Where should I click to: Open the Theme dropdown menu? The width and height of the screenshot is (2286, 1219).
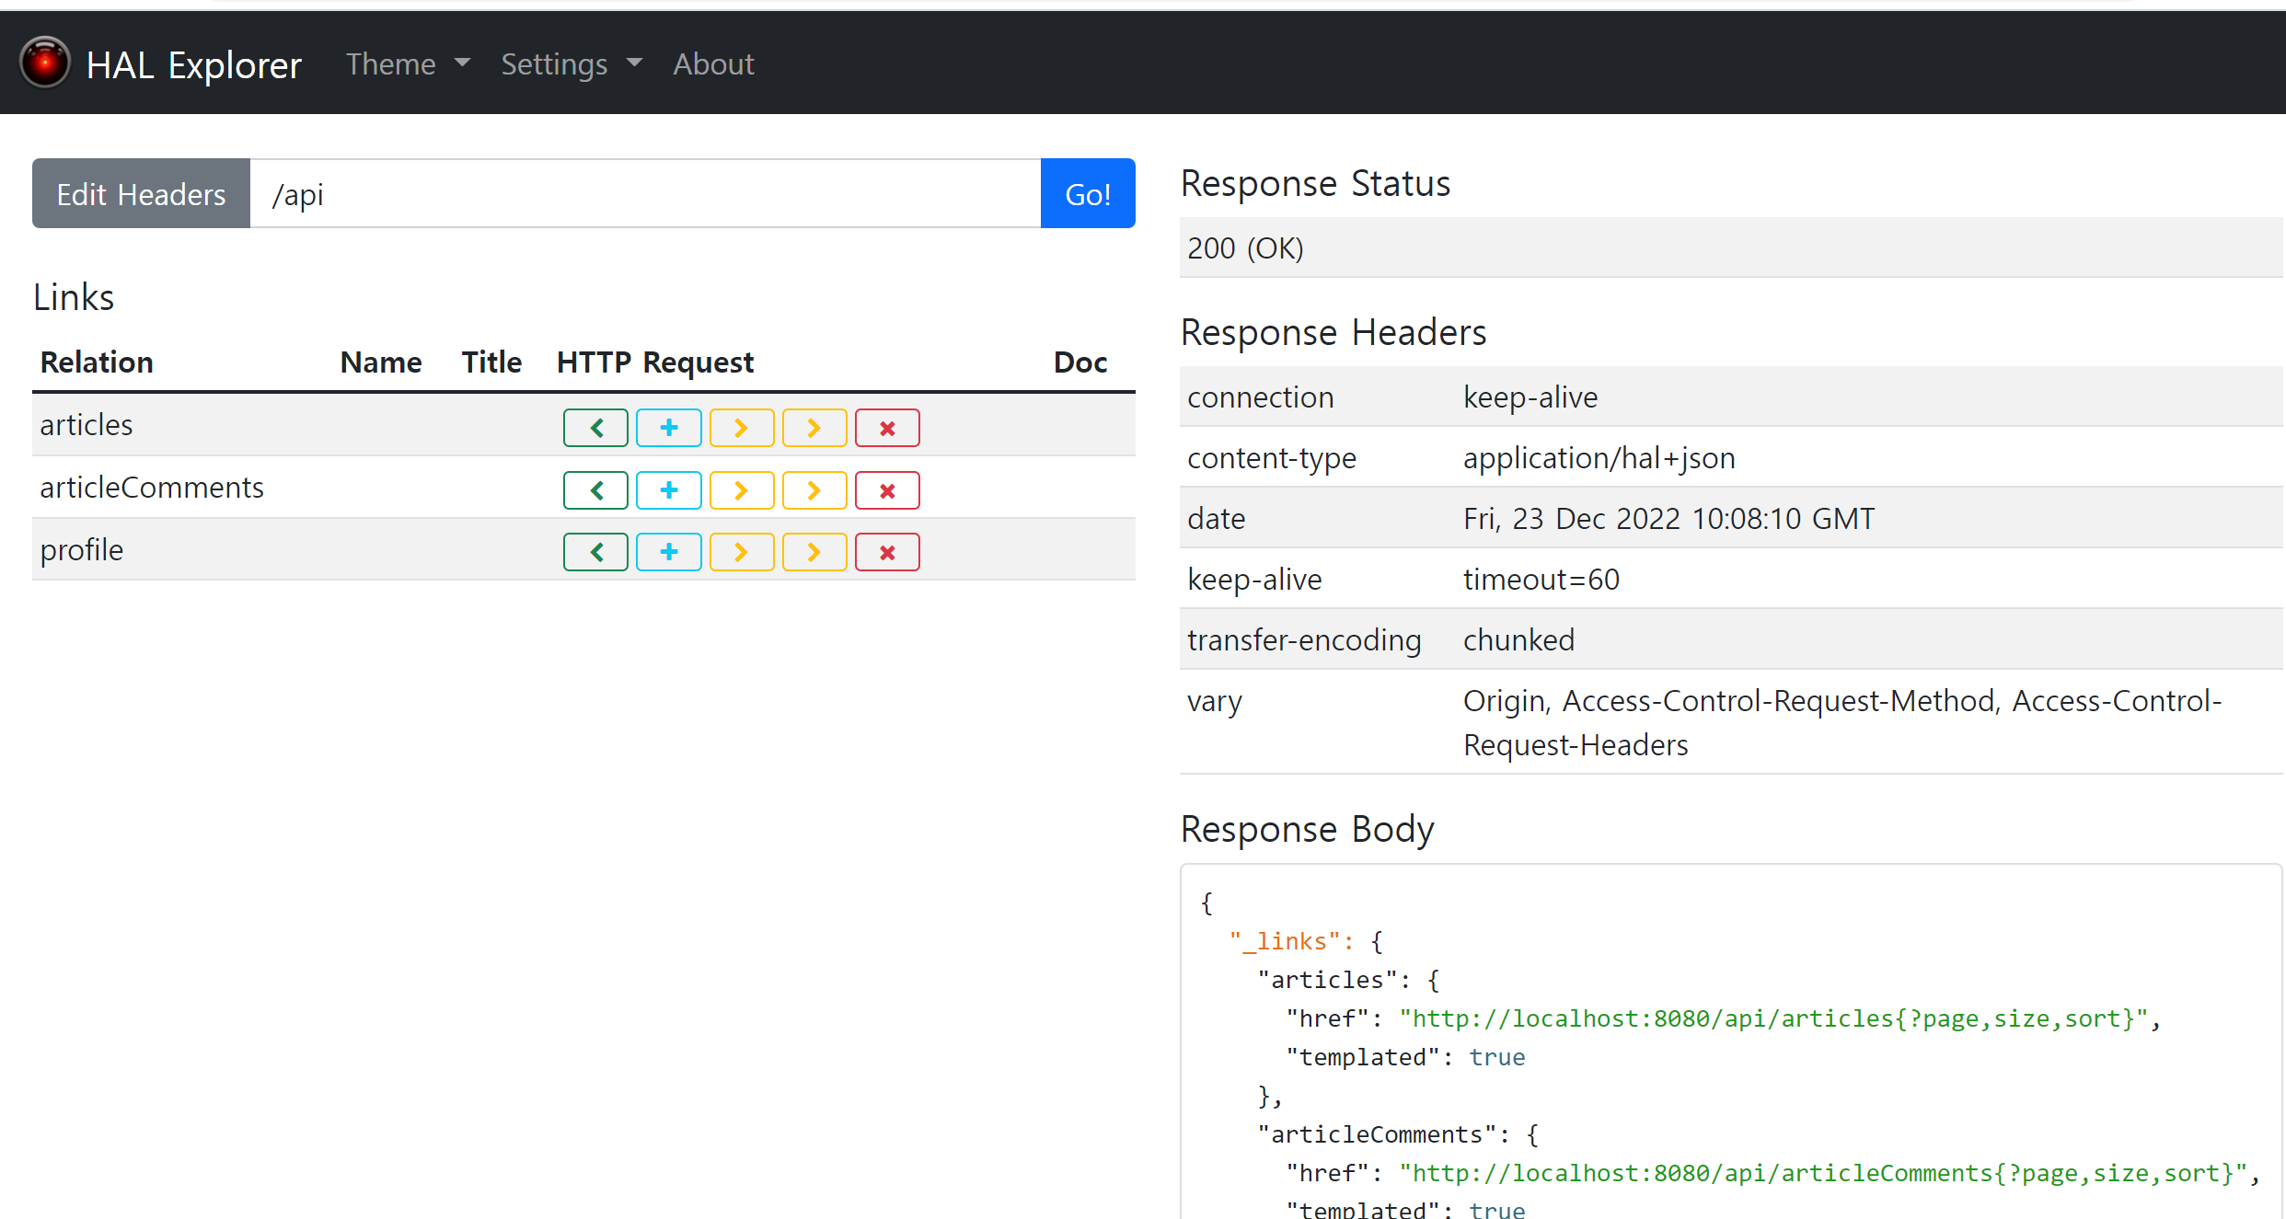(408, 64)
